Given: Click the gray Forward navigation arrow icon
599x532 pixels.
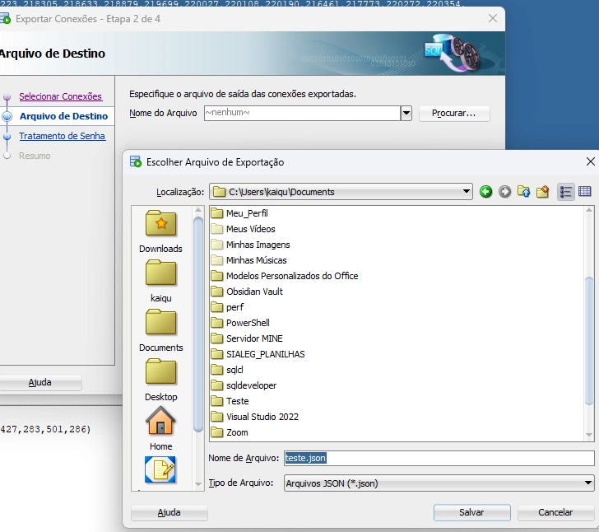Looking at the screenshot, I should [x=504, y=192].
